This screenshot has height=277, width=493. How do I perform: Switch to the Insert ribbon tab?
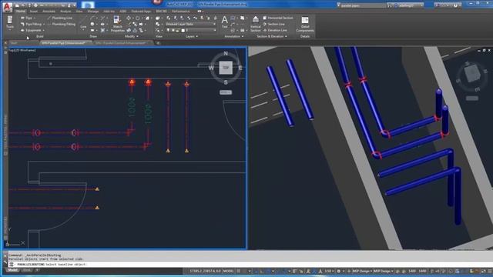coord(33,12)
